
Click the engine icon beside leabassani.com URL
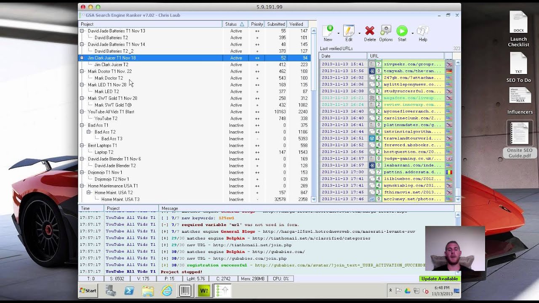[372, 165]
